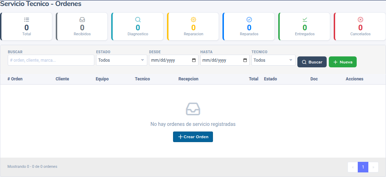Click 'No hay ordenes de servicio registradas' text
Screen dimensions: 386x177
193,124
